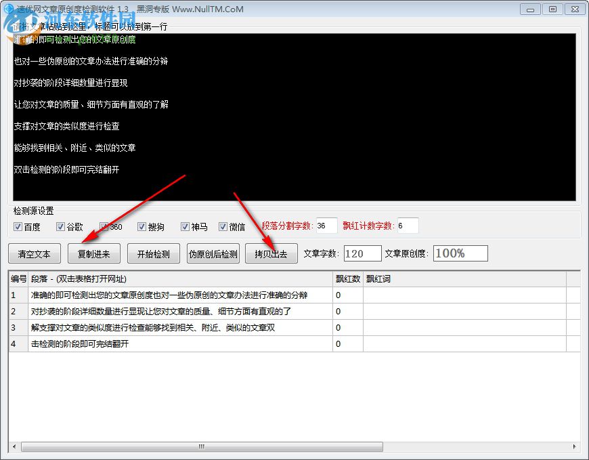The image size is (589, 460).
Task: Click the horizontal scrollbar left arrow
Action: 14,447
